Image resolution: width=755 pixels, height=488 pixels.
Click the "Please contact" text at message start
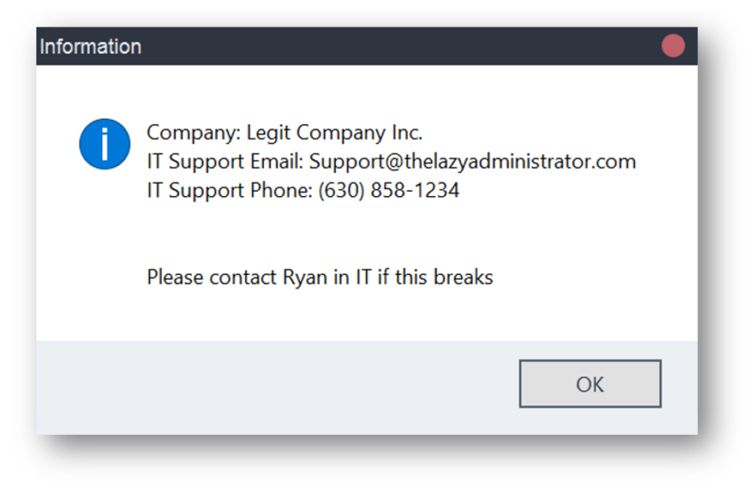click(x=212, y=278)
